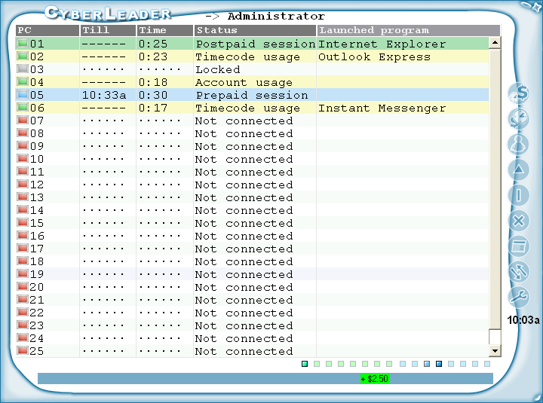
Task: Click Not connected status for PC 15
Action: [244, 223]
